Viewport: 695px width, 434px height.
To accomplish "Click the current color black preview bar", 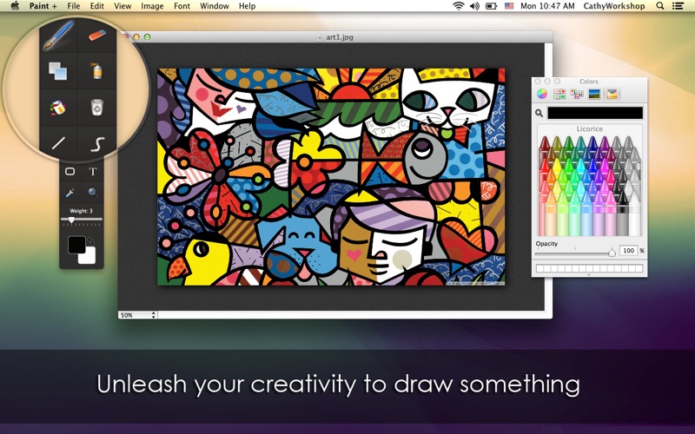I will (595, 113).
